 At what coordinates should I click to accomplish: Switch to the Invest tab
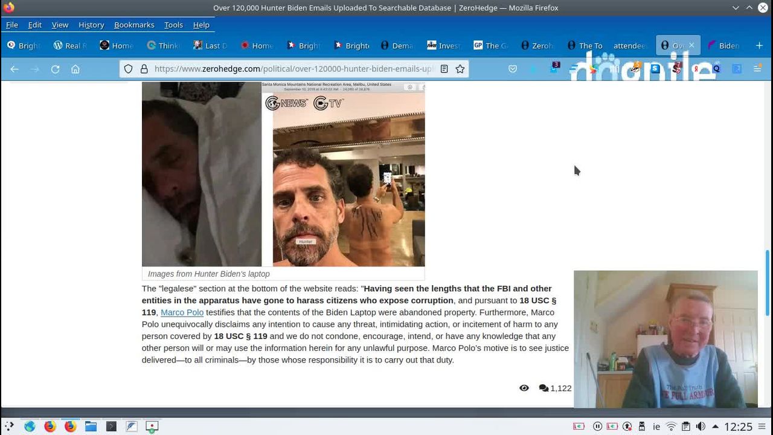tap(443, 45)
